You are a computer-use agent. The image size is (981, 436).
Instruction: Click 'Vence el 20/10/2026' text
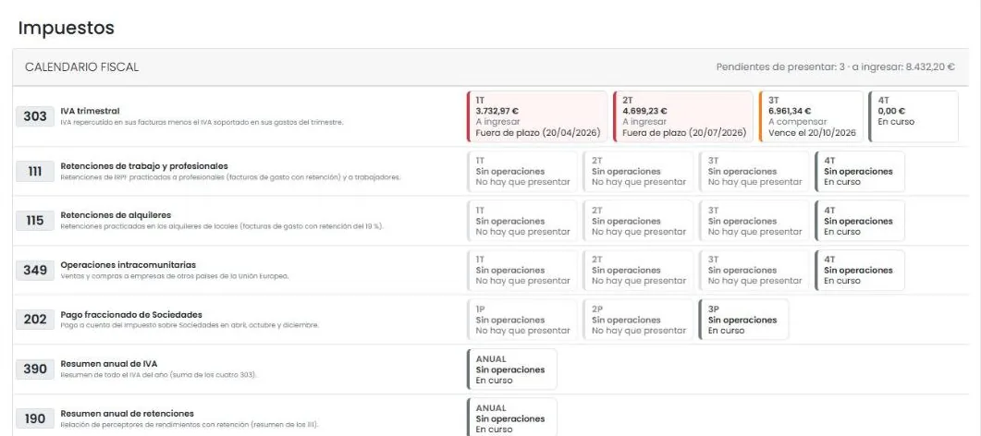point(812,133)
